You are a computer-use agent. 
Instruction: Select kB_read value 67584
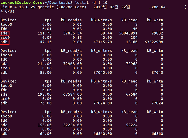click(x=132, y=94)
